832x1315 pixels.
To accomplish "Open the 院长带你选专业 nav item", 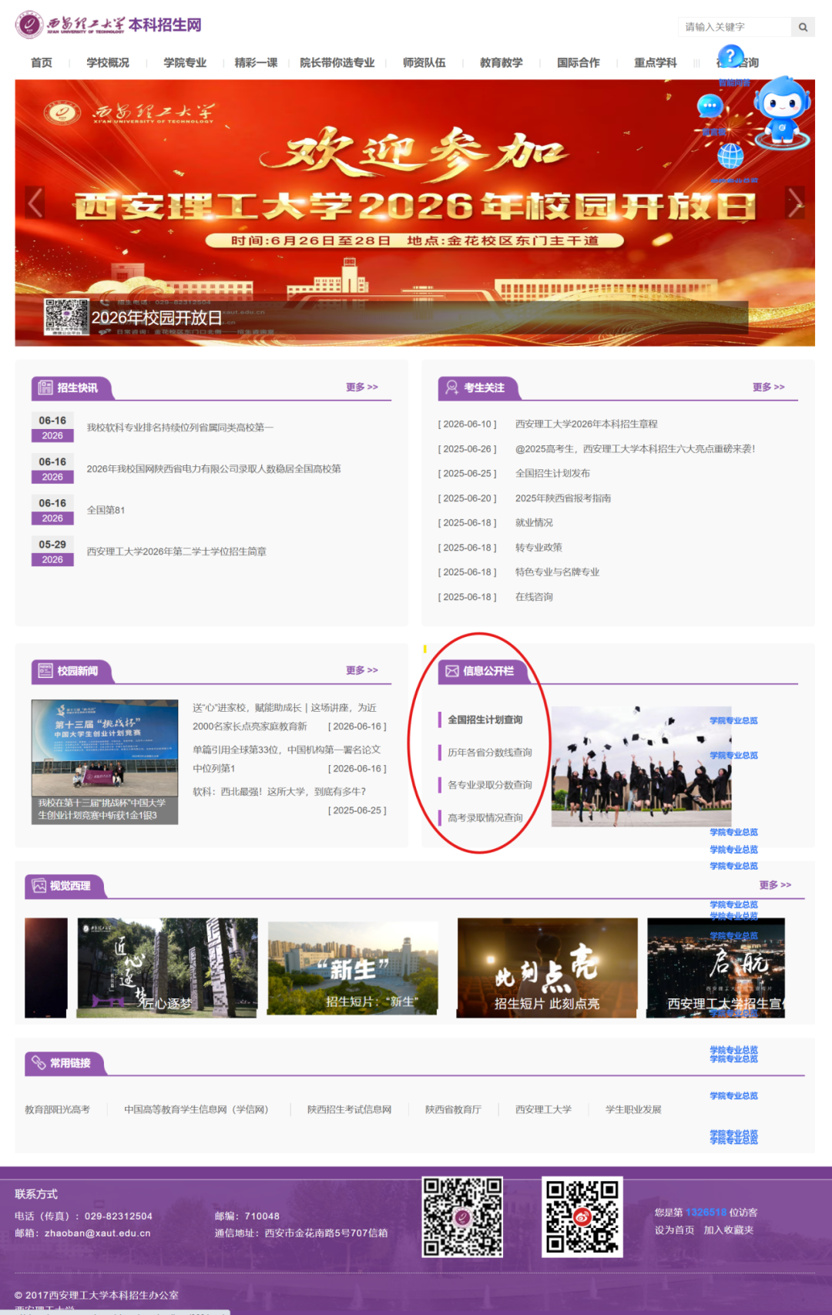I will pos(337,62).
